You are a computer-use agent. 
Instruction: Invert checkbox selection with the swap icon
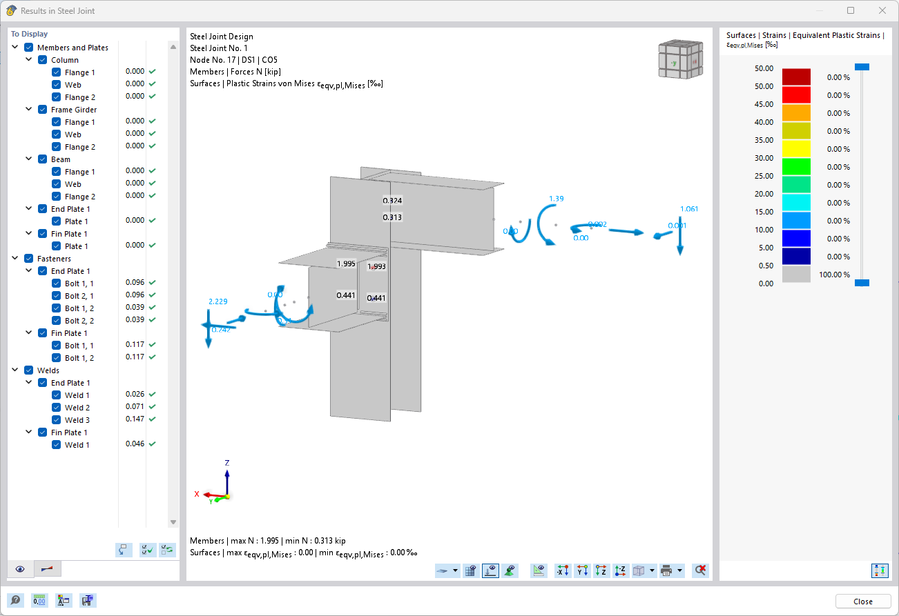[x=167, y=550]
